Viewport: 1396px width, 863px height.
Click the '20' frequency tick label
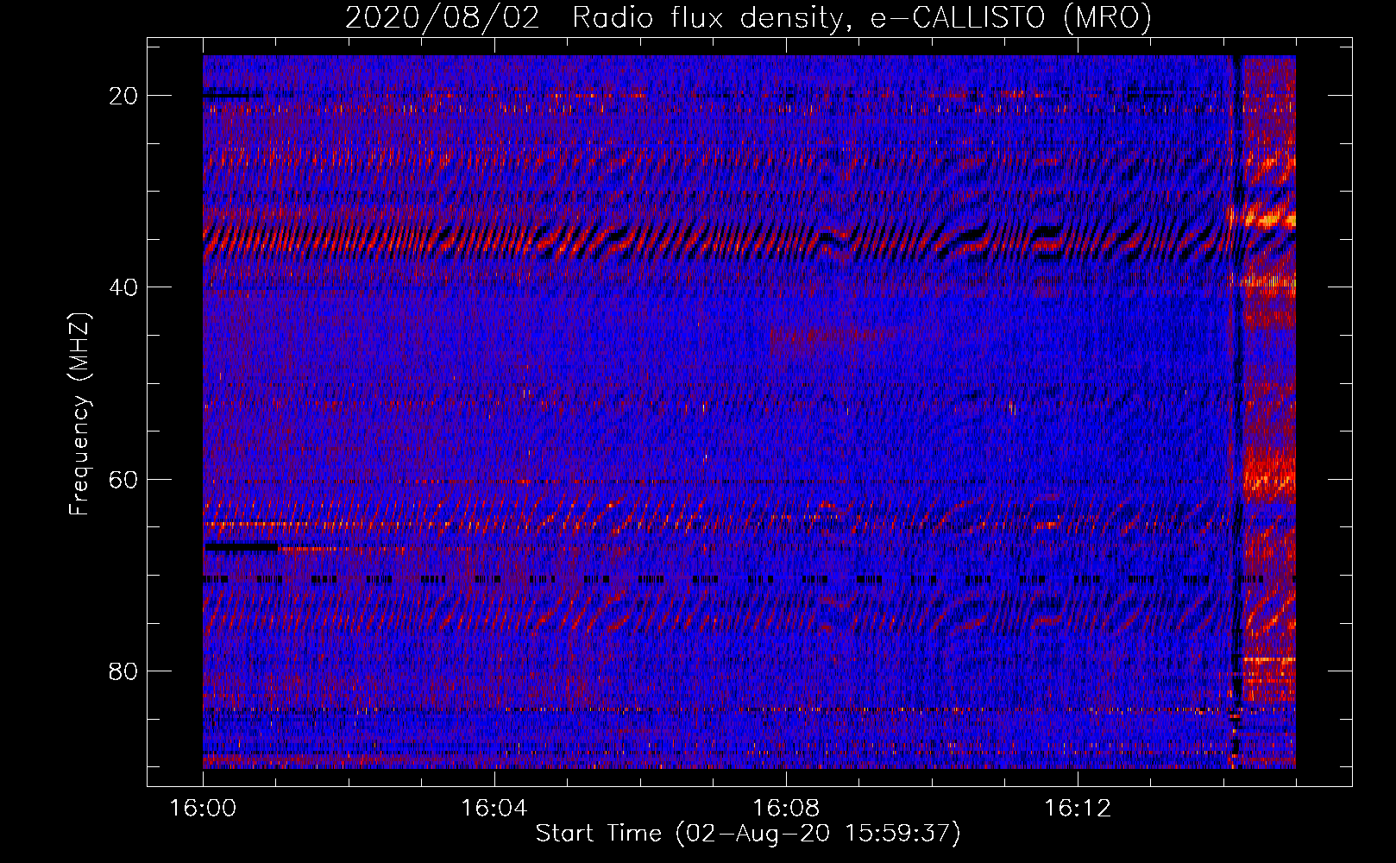(x=123, y=96)
